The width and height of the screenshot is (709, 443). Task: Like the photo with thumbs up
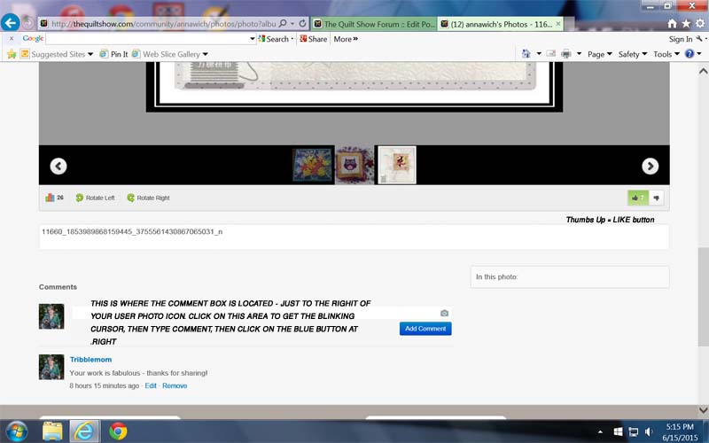click(637, 198)
